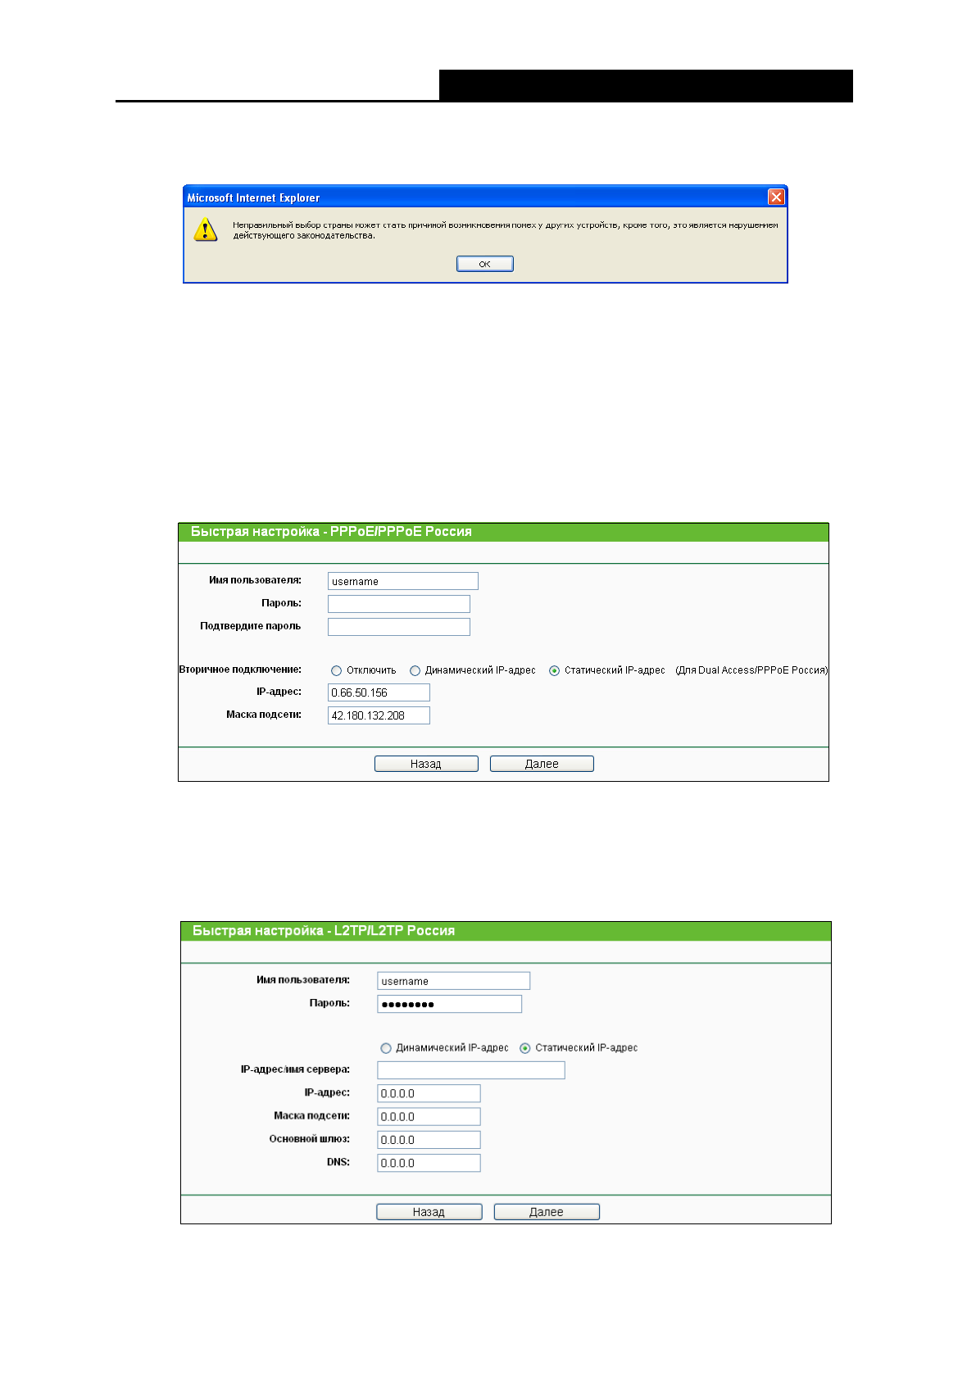The width and height of the screenshot is (976, 1380).
Task: Select Отключить for secondary connection
Action: pos(336,670)
